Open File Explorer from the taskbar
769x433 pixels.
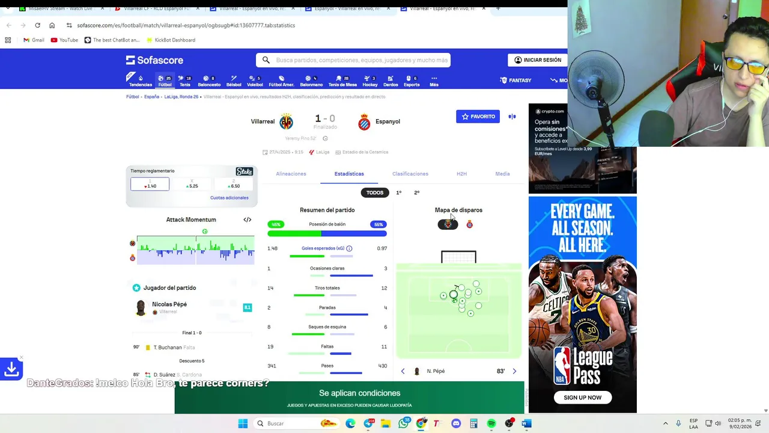[x=386, y=423]
